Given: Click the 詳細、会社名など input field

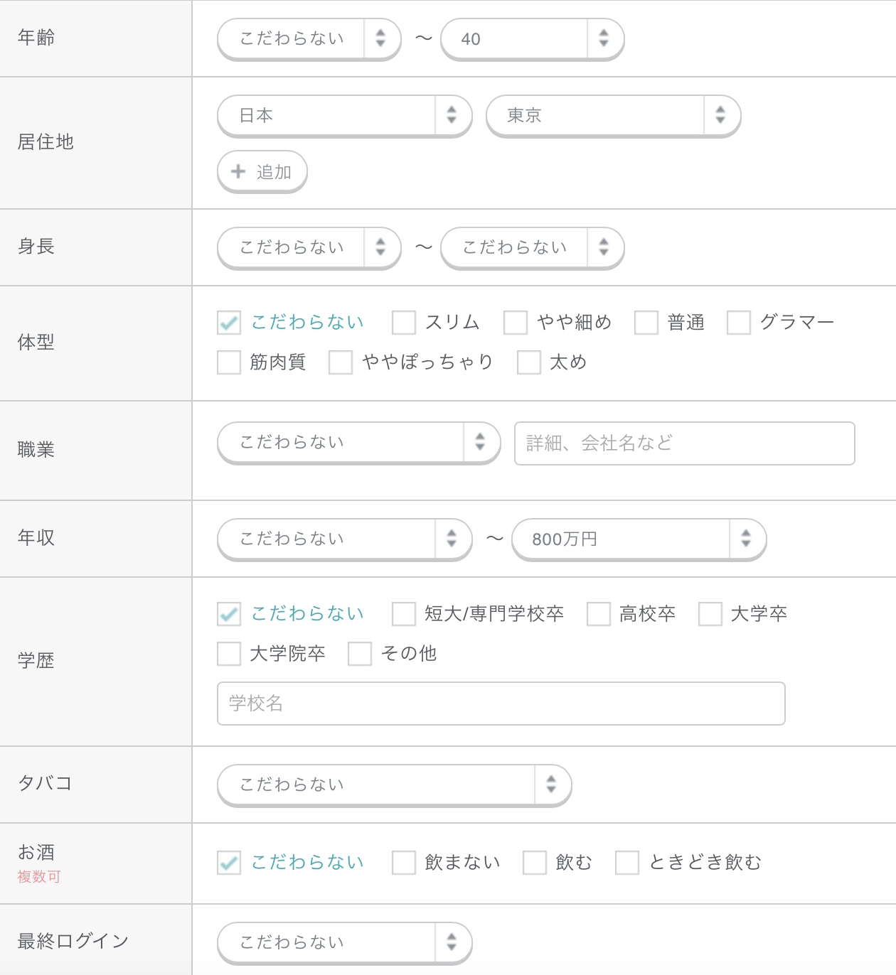Looking at the screenshot, I should [x=684, y=443].
